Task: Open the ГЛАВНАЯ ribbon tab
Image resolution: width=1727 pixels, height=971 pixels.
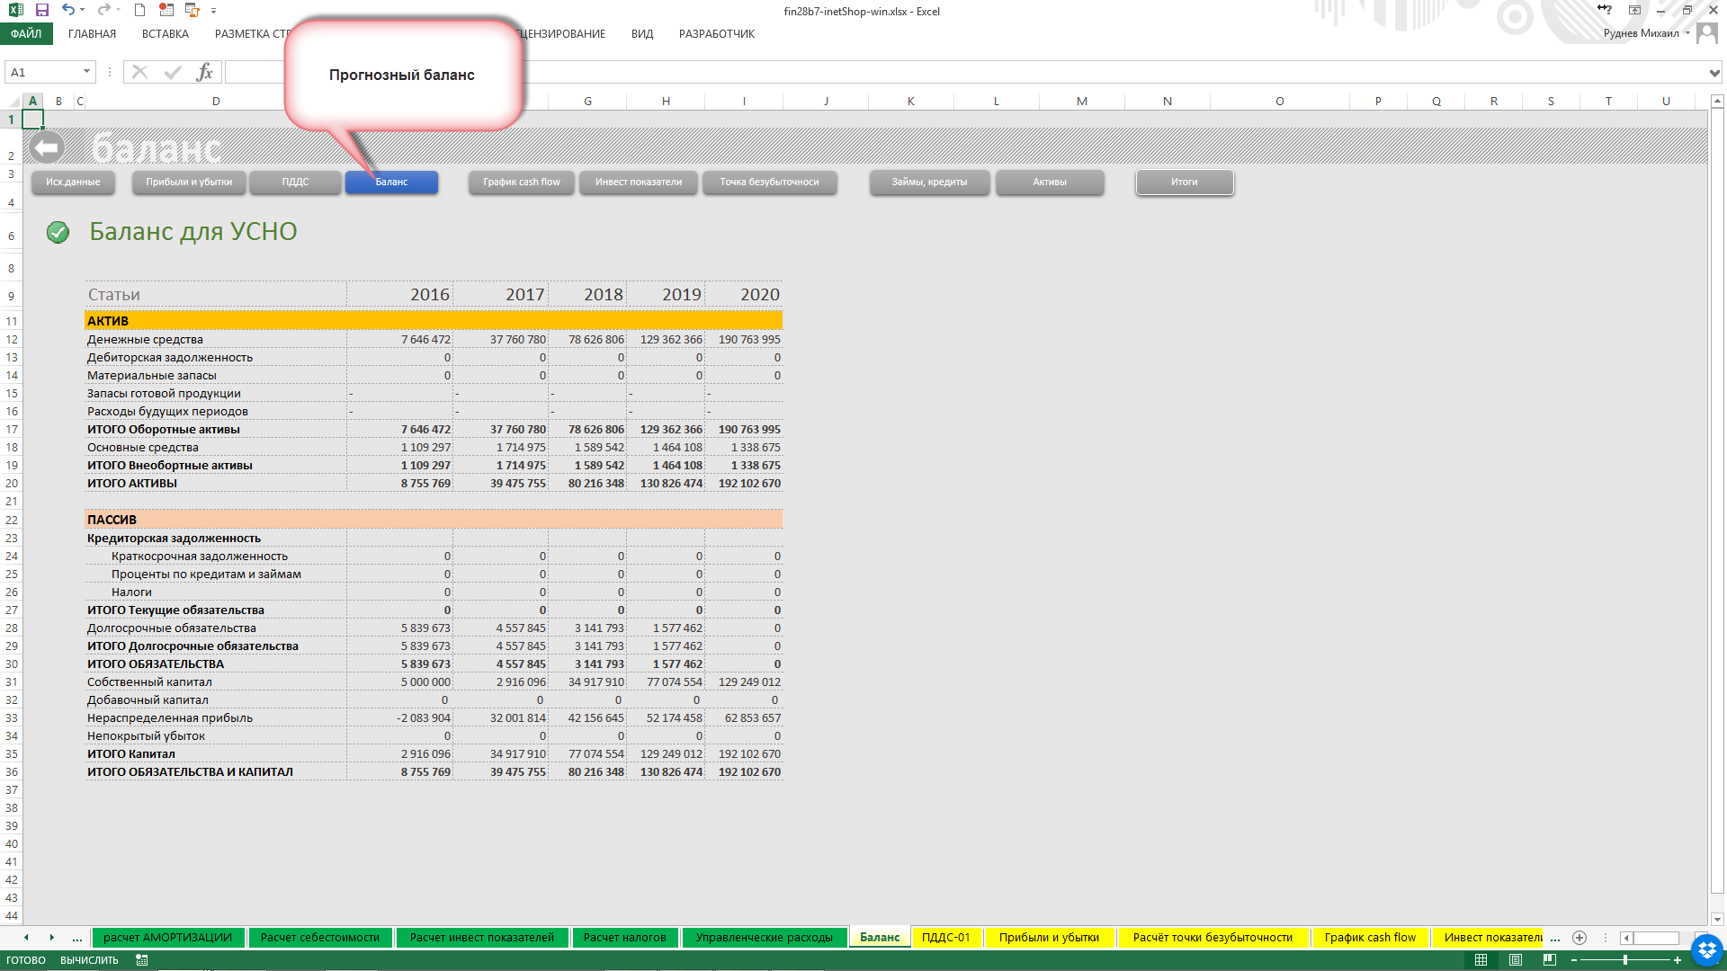Action: point(92,33)
